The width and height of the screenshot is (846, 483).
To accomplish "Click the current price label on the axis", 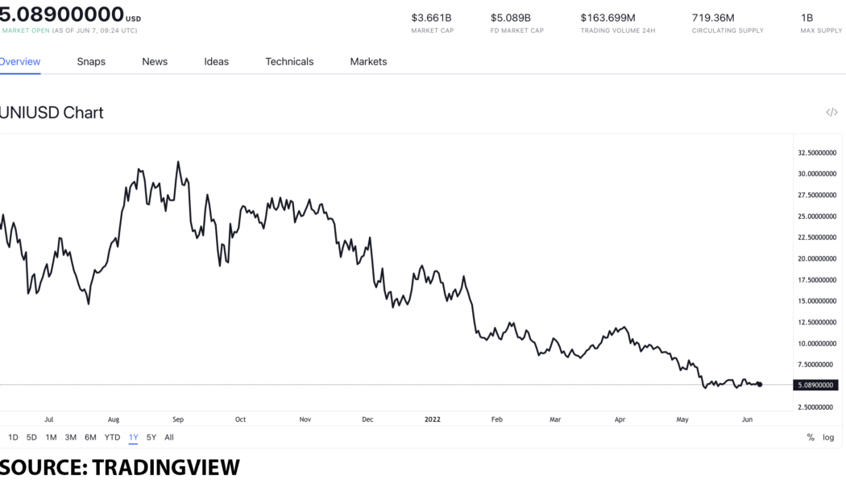I will click(x=816, y=385).
